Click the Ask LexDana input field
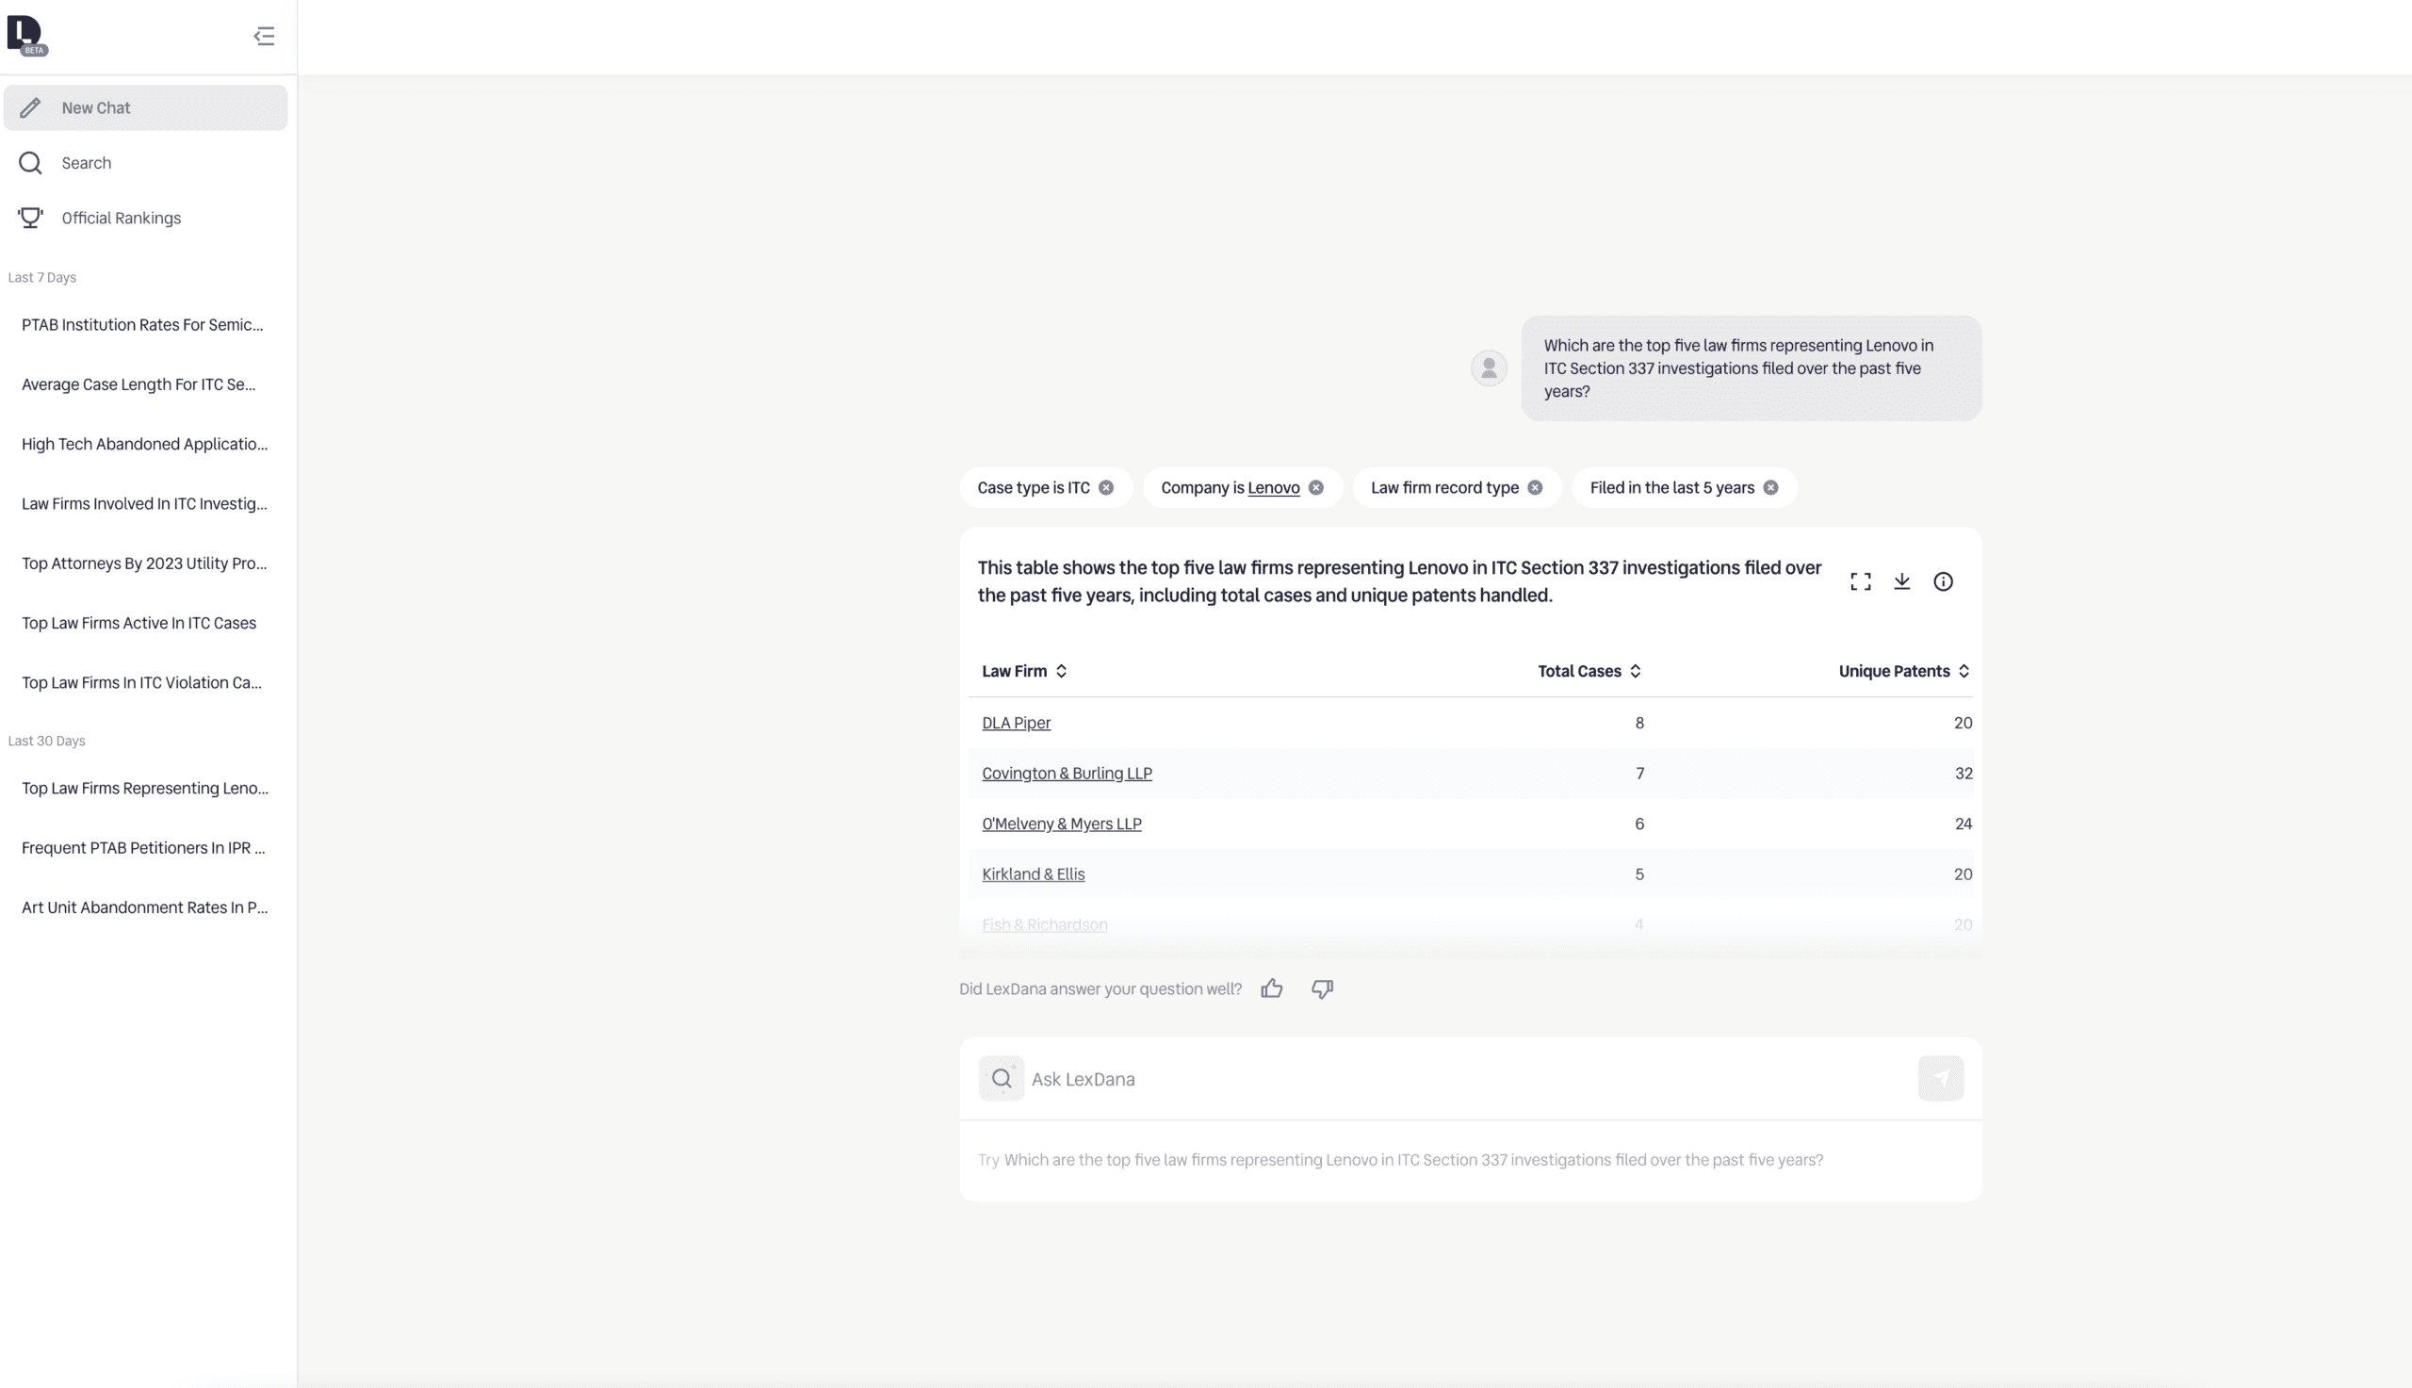The width and height of the screenshot is (2412, 1388). click(1468, 1079)
